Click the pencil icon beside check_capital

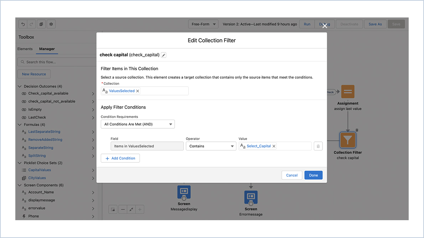pos(164,55)
